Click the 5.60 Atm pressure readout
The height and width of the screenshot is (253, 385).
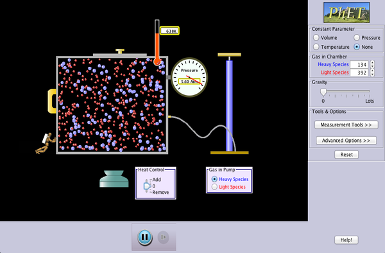[x=189, y=82]
